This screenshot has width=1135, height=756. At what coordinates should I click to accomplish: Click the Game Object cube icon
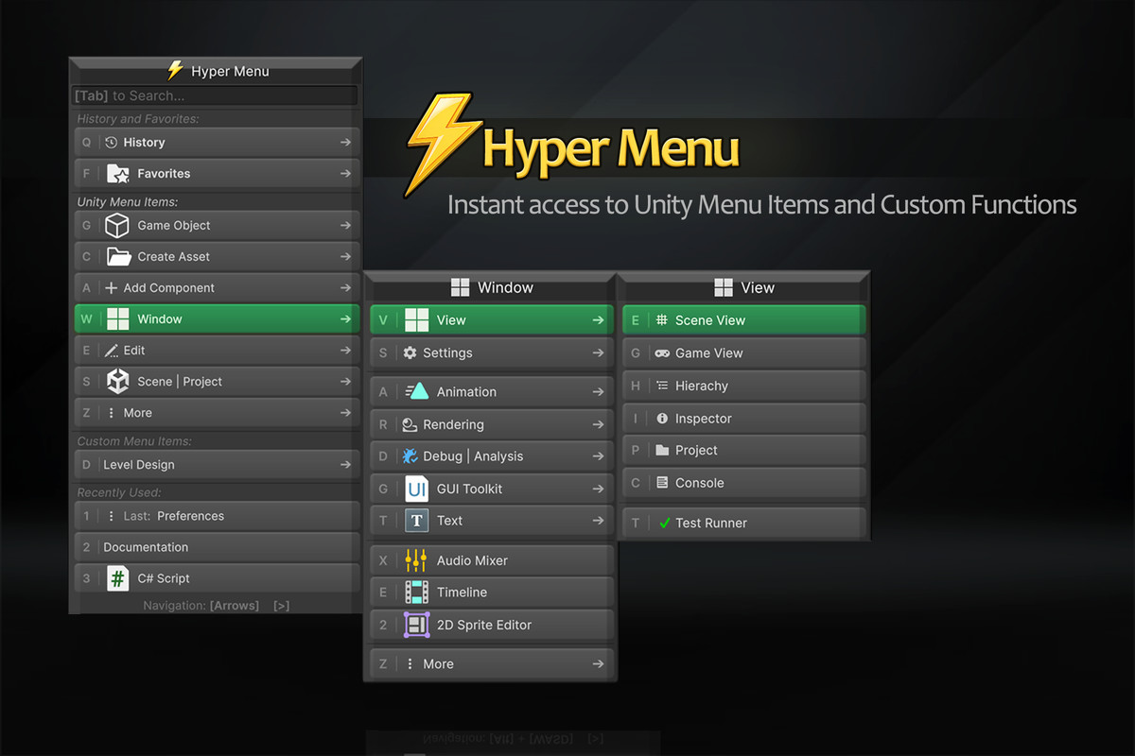[x=117, y=226]
